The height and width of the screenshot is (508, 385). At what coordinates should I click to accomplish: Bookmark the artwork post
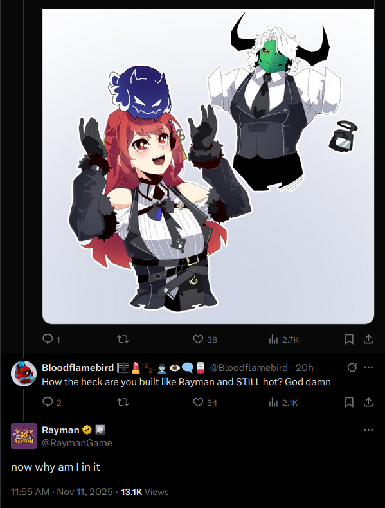pyautogui.click(x=349, y=340)
